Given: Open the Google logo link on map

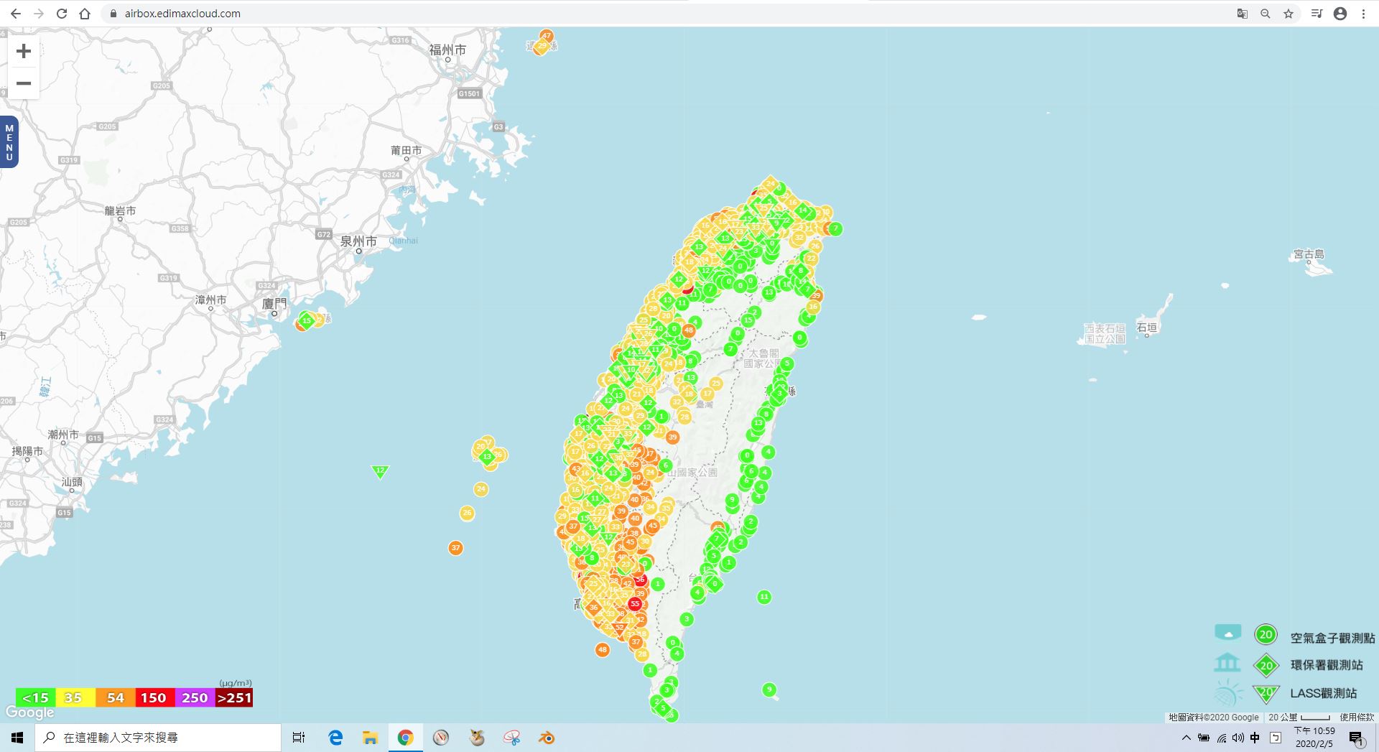Looking at the screenshot, I should [x=29, y=712].
